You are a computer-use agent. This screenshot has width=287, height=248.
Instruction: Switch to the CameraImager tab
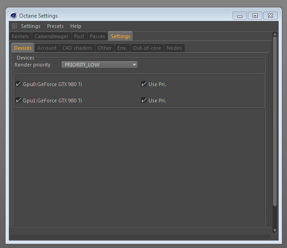point(52,36)
